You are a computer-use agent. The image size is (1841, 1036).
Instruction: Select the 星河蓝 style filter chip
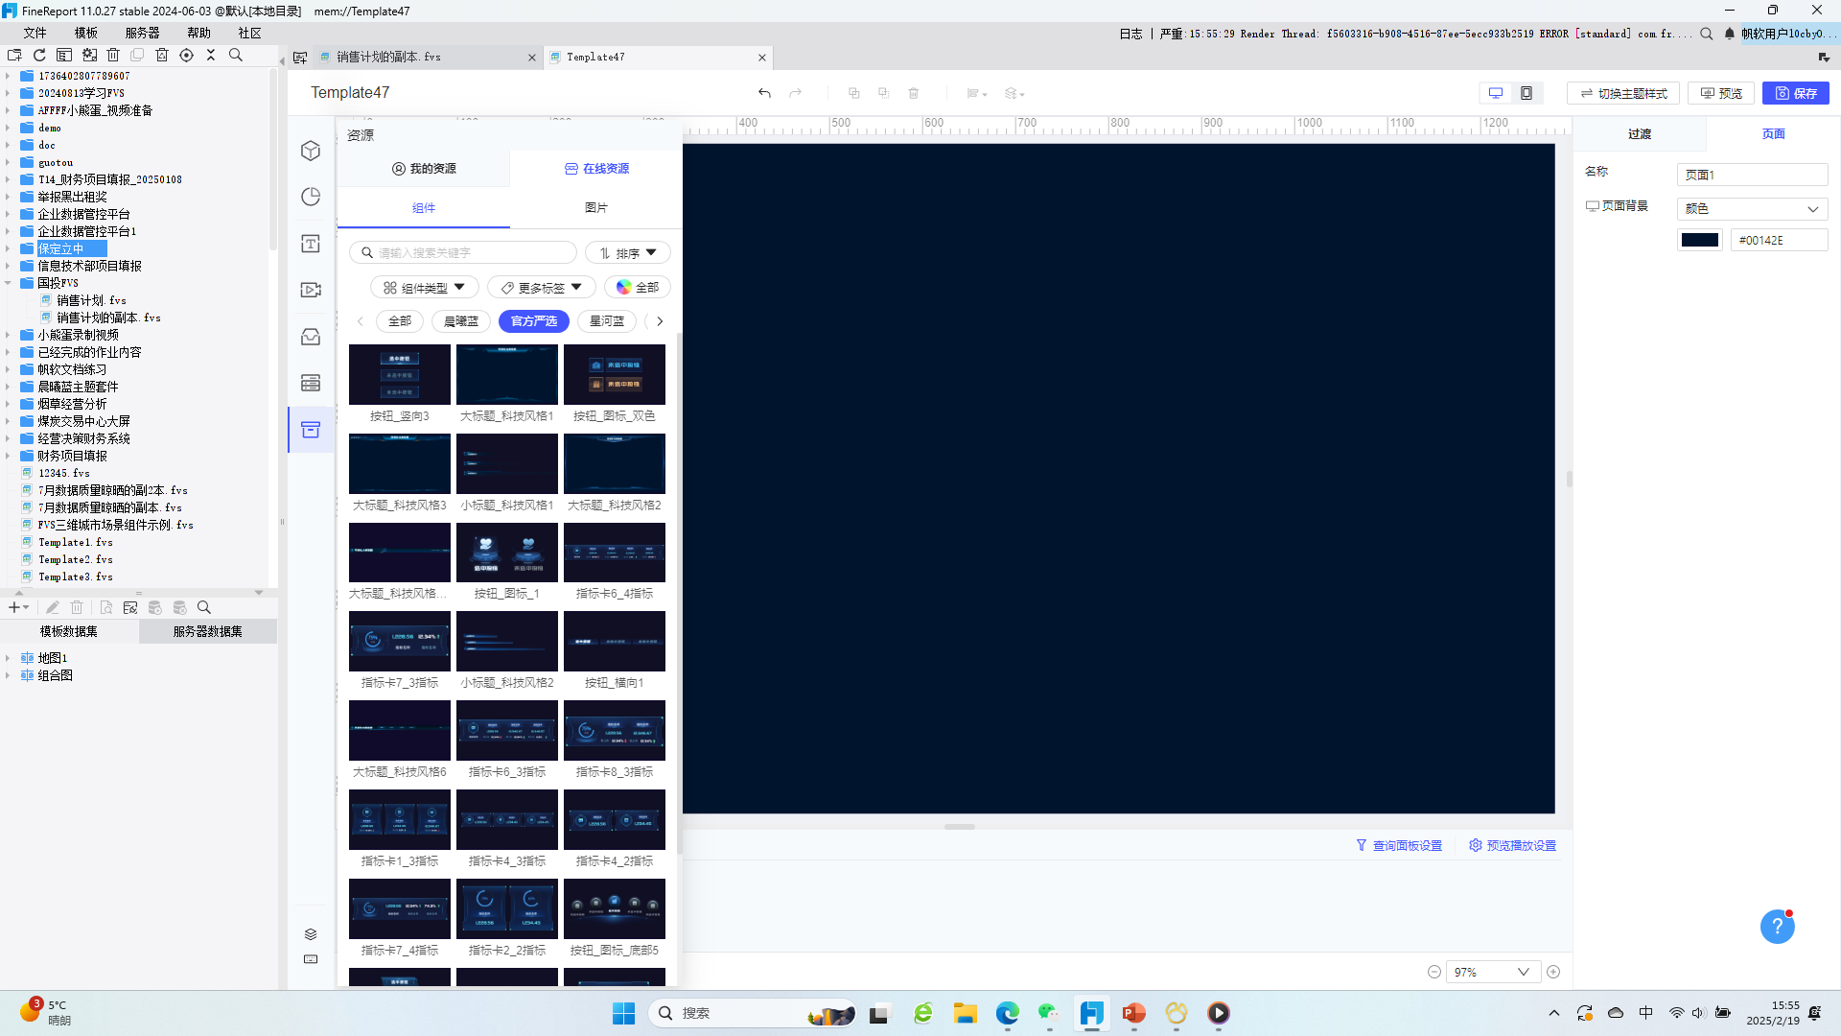pos(607,321)
